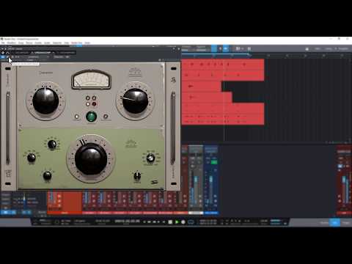Flip the small switch right of green lamp
Image resolution: width=352 pixels, height=264 pixels.
tap(106, 117)
